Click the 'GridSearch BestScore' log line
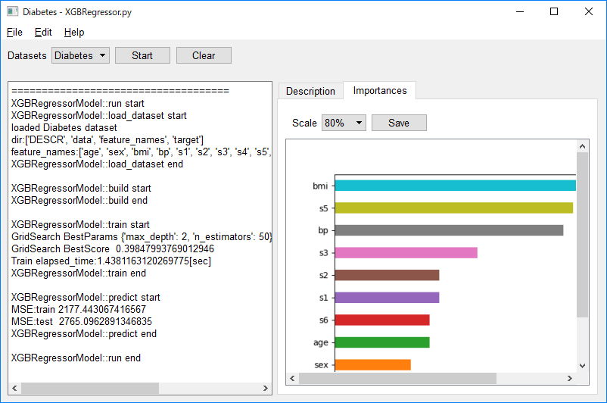Viewport: 607px width, 403px height. [113, 248]
